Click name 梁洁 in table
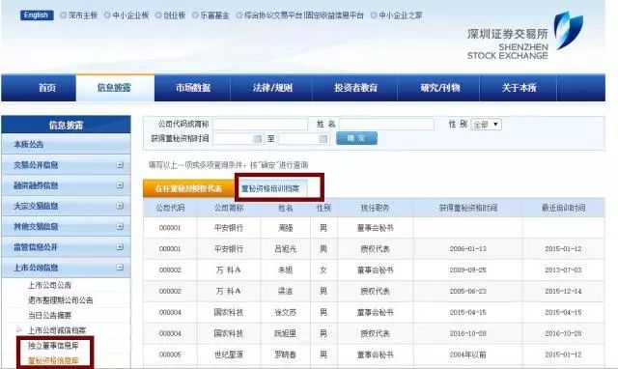The width and height of the screenshot is (618, 369). (286, 292)
